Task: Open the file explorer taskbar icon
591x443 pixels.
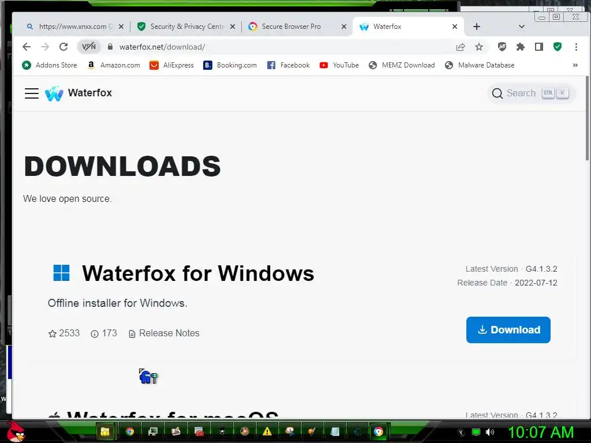Action: click(x=105, y=431)
